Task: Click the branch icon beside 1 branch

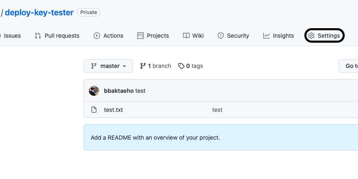Action: point(143,66)
